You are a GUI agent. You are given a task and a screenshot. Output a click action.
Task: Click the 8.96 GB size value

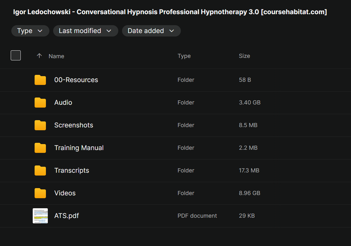[249, 193]
